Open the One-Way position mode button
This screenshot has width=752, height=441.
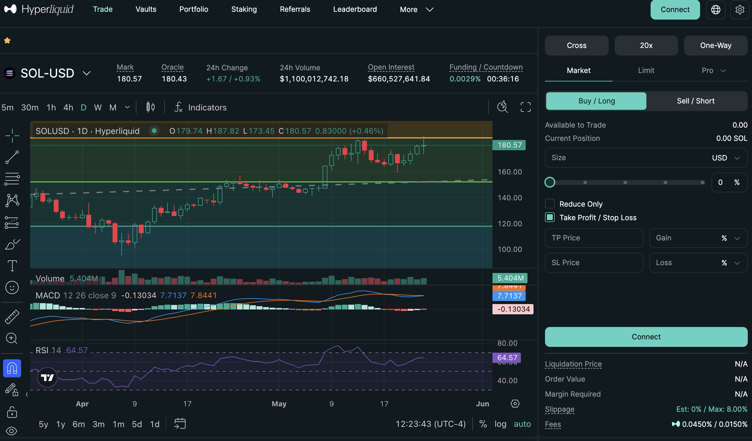click(715, 46)
